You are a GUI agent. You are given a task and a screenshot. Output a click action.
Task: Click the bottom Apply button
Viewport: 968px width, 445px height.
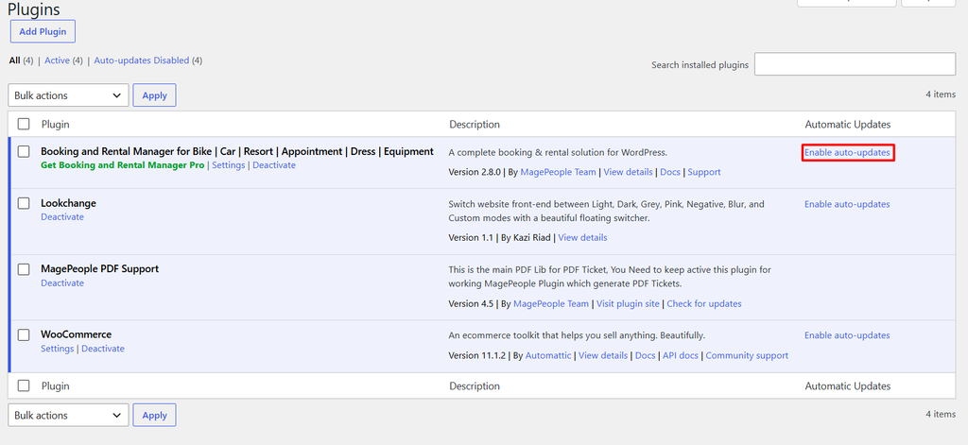154,415
